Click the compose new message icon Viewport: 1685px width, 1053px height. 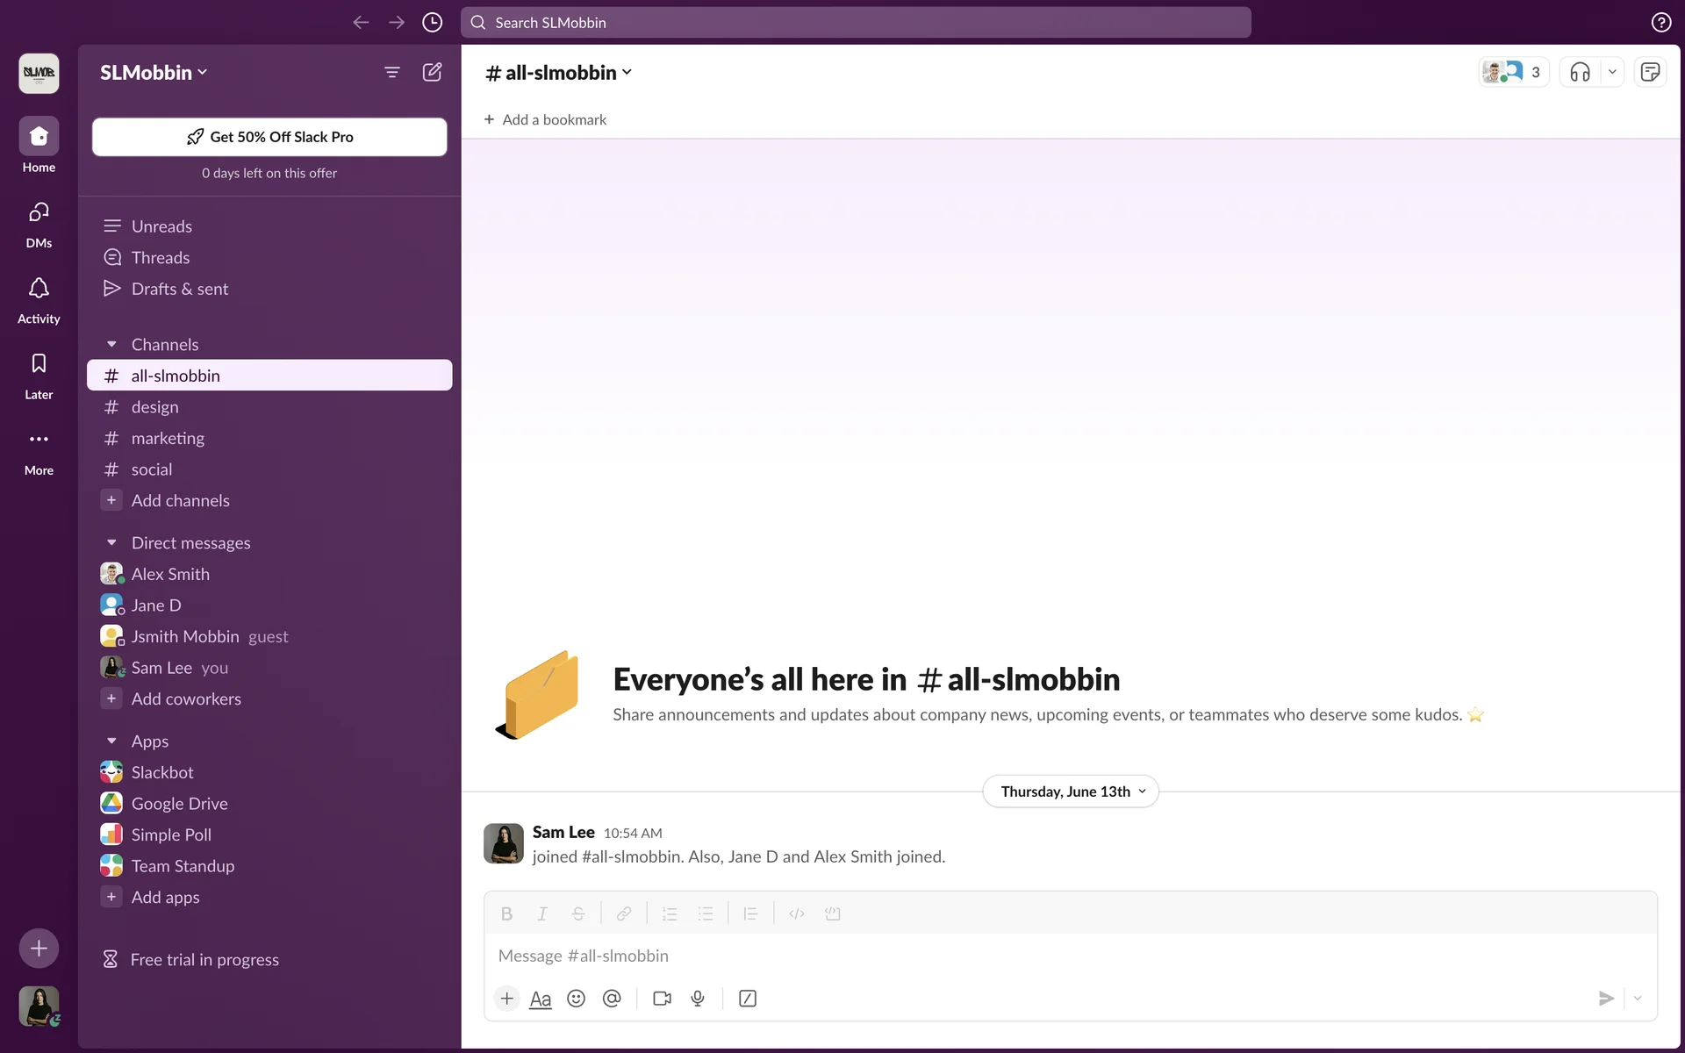(x=432, y=72)
